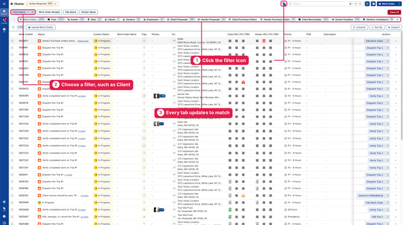Click the help icon in the sidebar

[4, 216]
